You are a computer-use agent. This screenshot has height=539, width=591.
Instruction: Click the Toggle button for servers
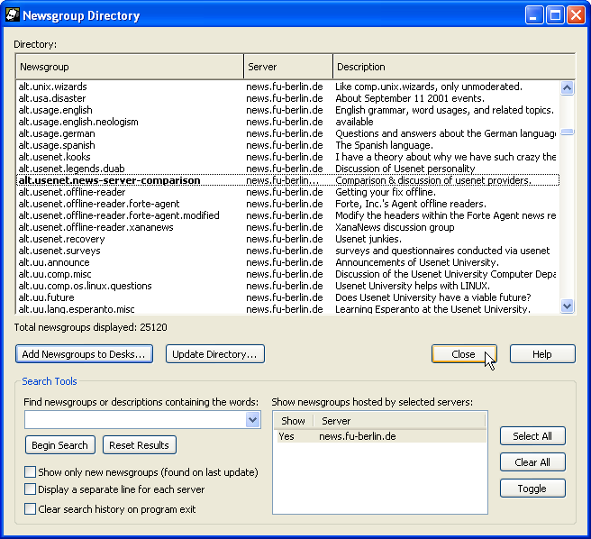(532, 489)
